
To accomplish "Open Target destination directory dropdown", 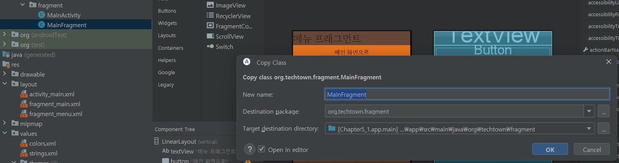I will (x=589, y=129).
